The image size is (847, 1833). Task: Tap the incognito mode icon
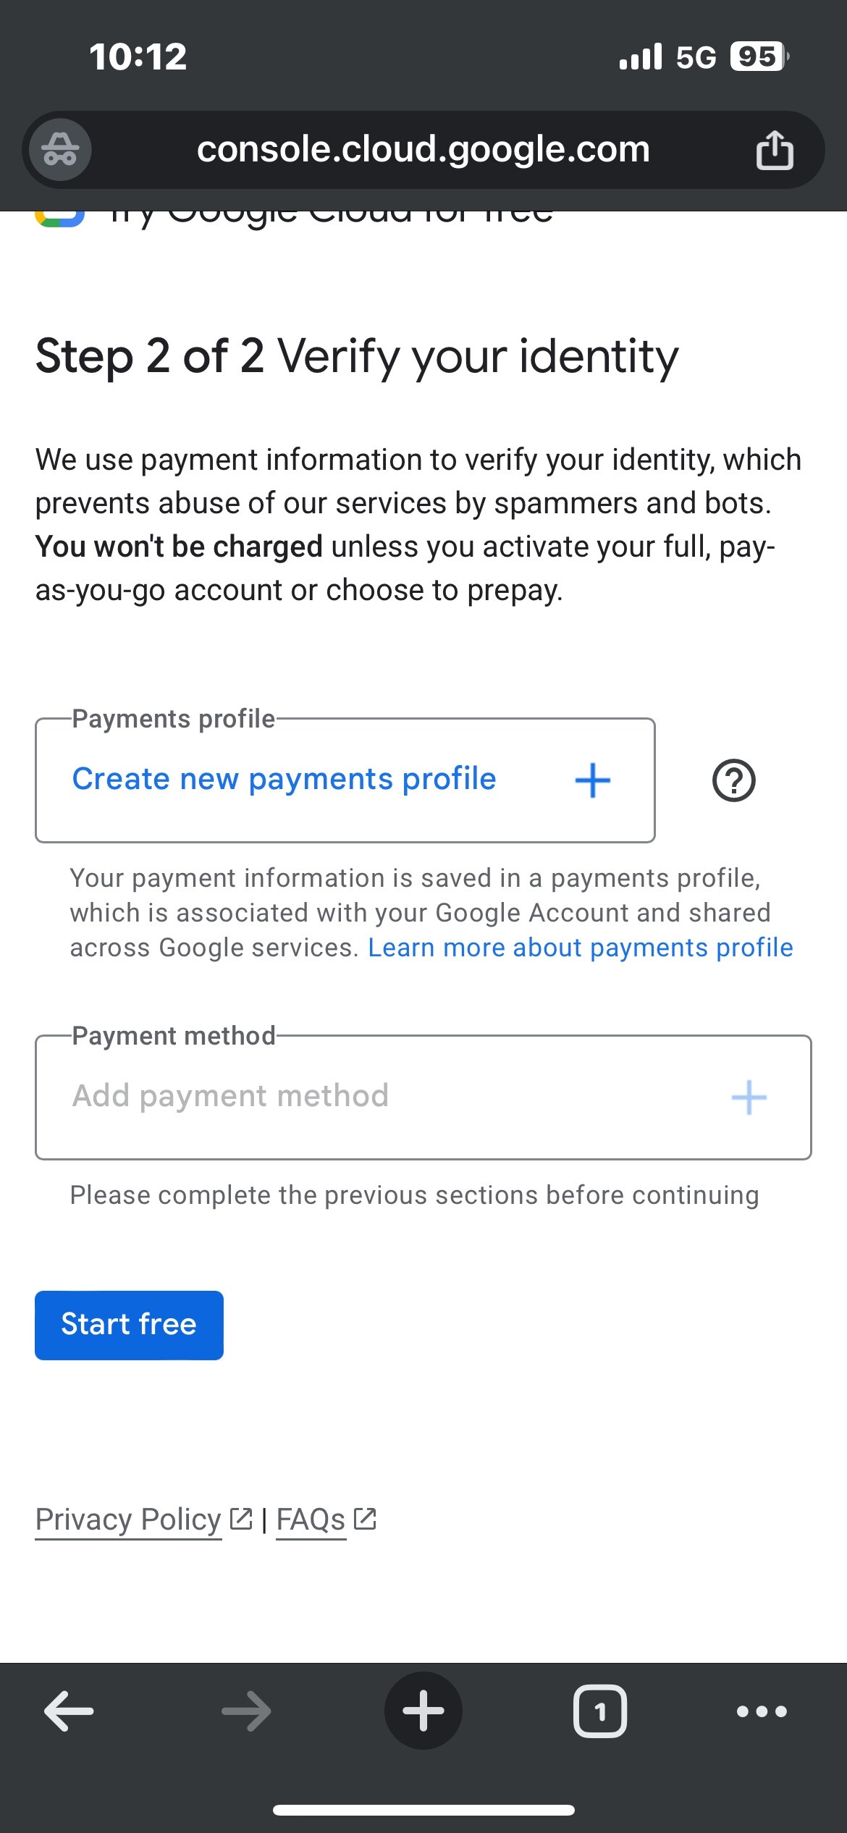point(60,150)
